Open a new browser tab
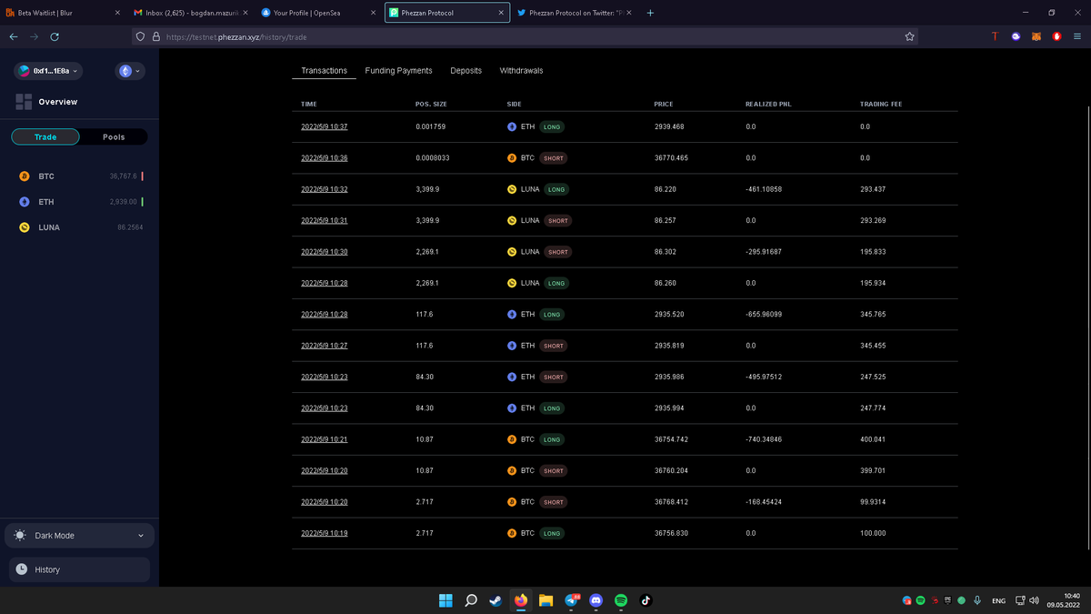1091x614 pixels. point(650,13)
